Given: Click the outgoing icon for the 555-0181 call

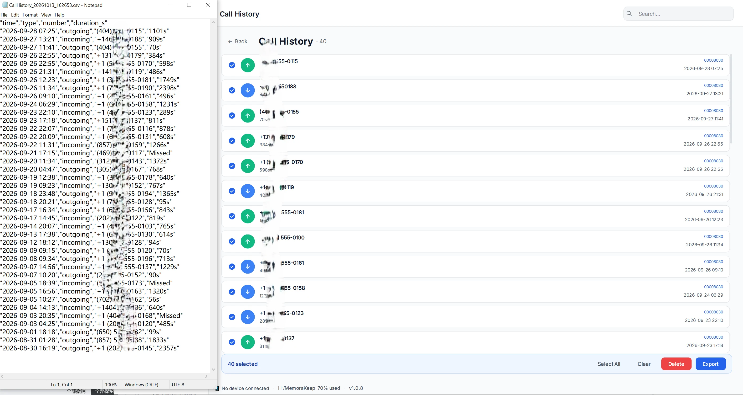Looking at the screenshot, I should coord(248,216).
